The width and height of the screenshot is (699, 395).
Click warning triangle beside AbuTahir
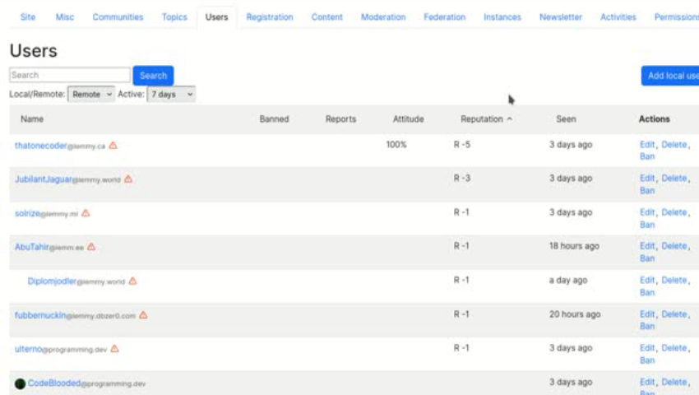coord(91,247)
